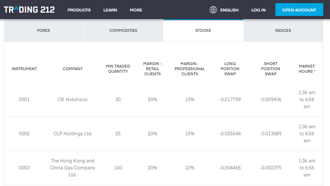Select the Stocks tab

[203, 31]
